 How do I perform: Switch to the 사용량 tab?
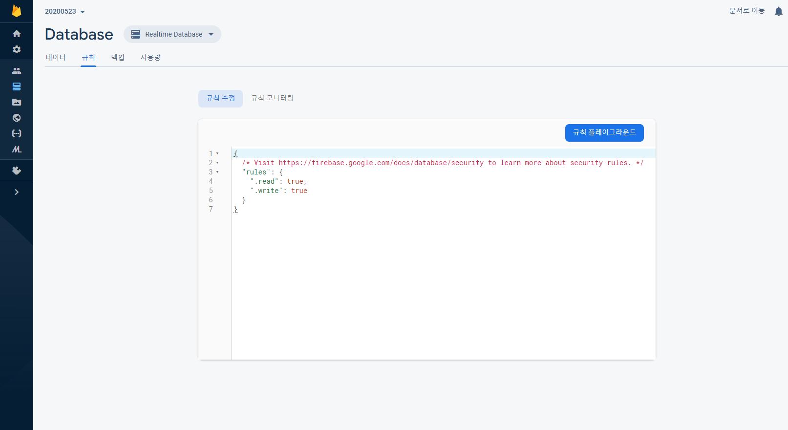[150, 57]
